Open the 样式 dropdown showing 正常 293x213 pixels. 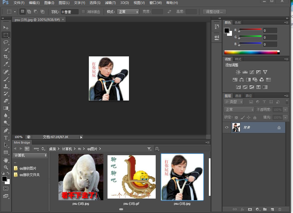click(128, 12)
